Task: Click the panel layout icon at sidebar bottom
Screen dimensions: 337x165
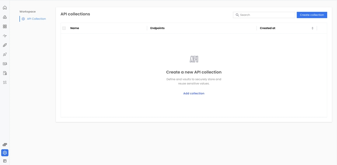Action: [5, 161]
